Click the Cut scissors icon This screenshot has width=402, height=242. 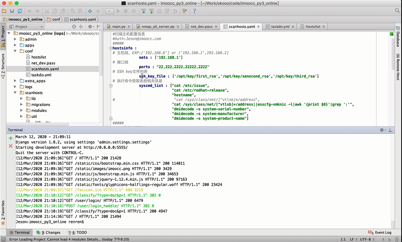coord(47,11)
